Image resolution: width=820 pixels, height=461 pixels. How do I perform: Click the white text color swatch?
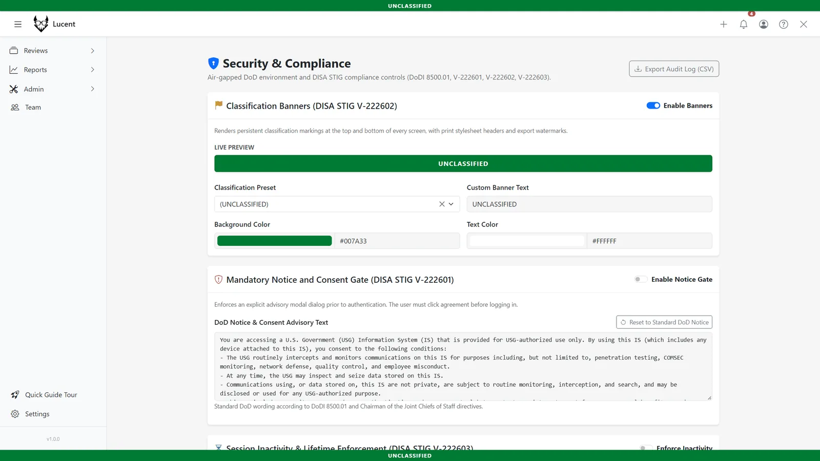pyautogui.click(x=527, y=241)
